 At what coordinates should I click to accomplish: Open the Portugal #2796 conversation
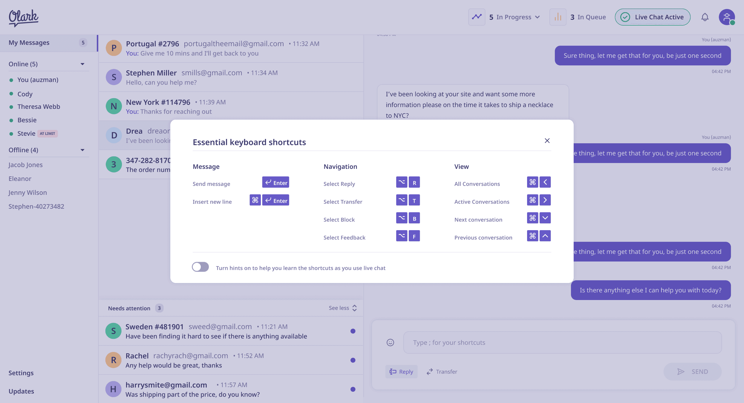click(231, 48)
